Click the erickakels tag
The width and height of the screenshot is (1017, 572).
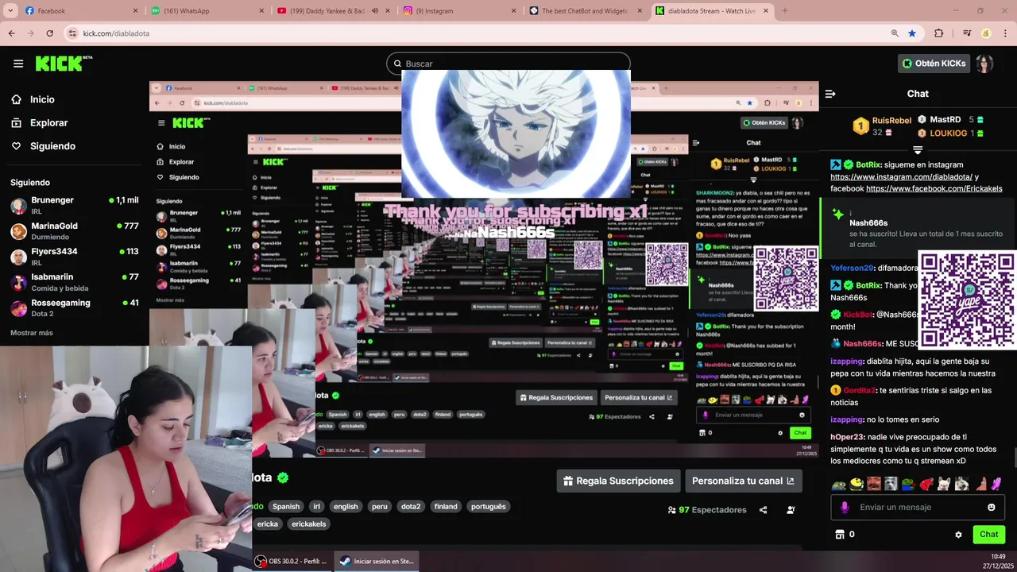click(309, 524)
